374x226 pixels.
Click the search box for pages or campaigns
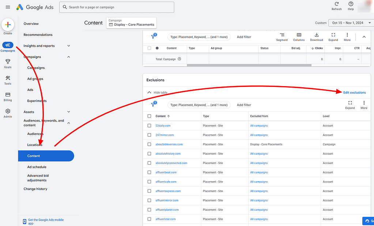(117, 7)
